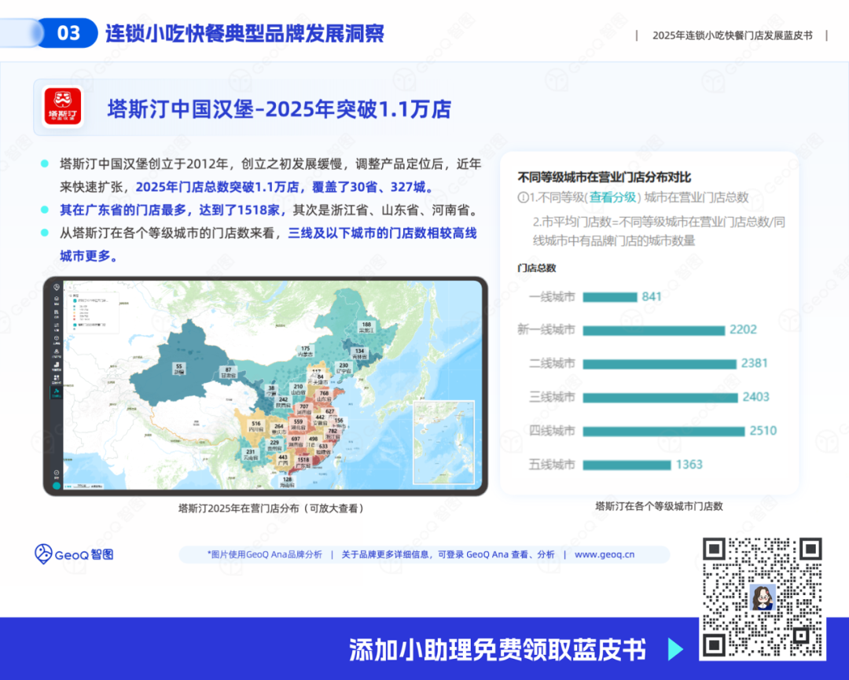Click the 添加小助理免费领取蓝皮书 banner text
The height and width of the screenshot is (680, 849).
[497, 649]
